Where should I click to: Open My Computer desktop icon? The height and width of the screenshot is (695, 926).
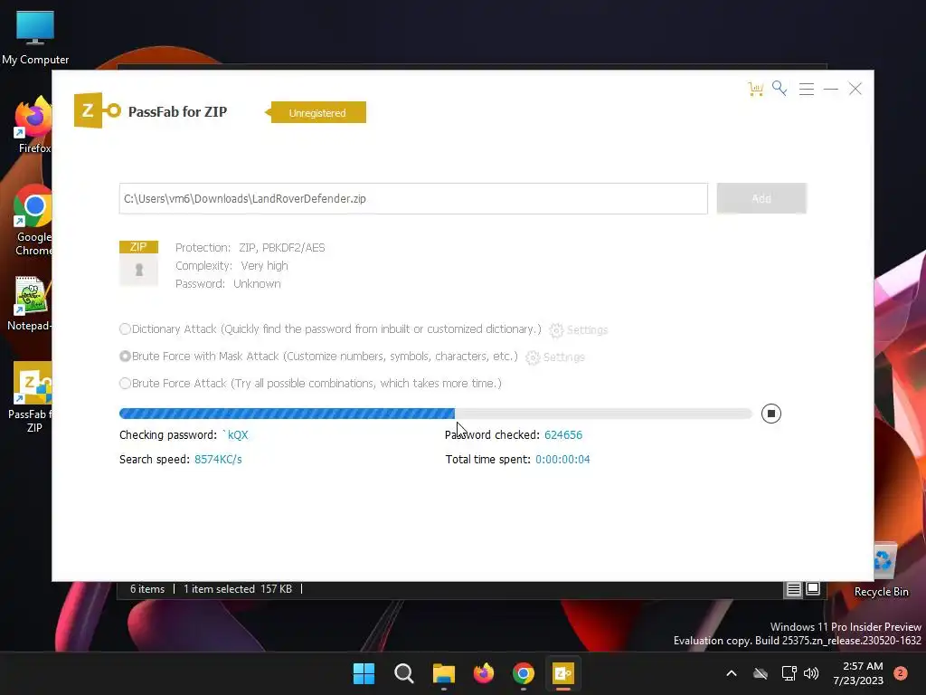tap(35, 38)
